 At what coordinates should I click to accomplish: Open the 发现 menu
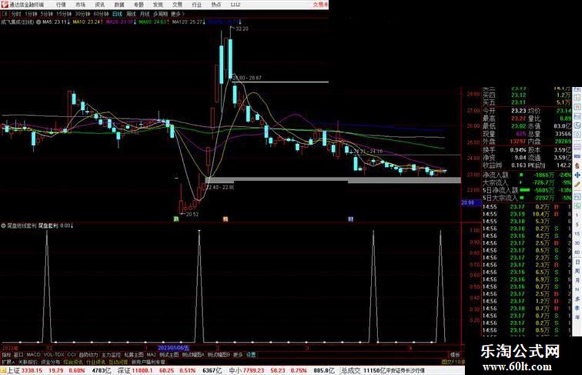click(158, 5)
